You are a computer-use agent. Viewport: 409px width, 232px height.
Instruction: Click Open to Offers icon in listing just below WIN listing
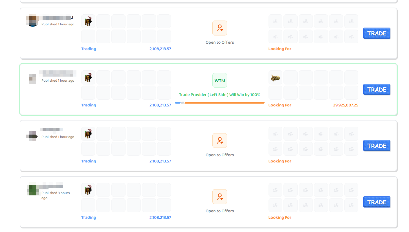point(220,140)
